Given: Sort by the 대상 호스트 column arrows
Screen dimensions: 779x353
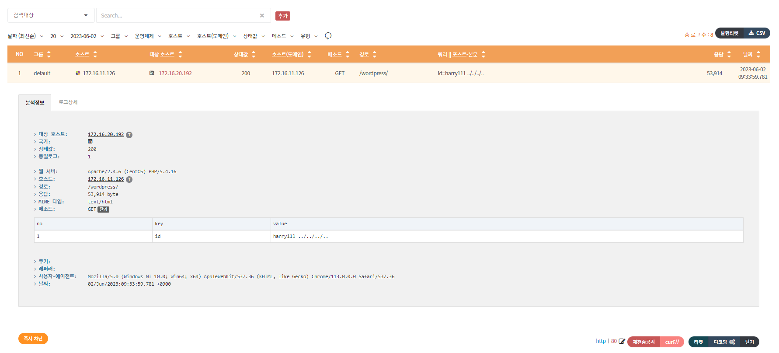Looking at the screenshot, I should click(x=180, y=54).
